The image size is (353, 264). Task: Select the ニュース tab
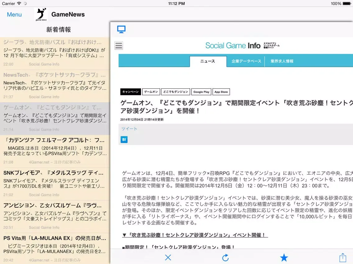tap(208, 61)
